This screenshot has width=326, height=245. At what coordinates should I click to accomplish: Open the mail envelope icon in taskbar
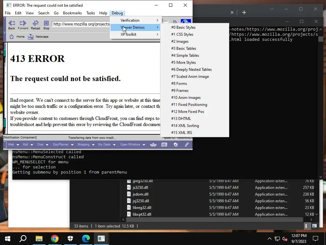click(x=164, y=145)
